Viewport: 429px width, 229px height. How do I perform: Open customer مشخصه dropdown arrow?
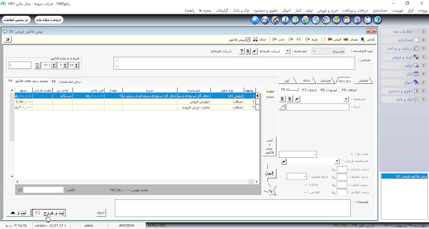pos(287,51)
